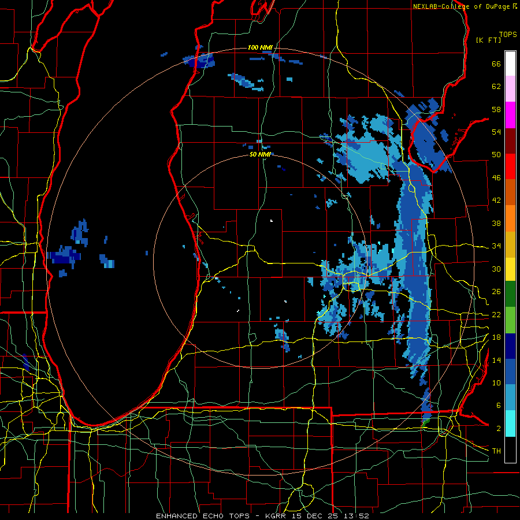Click the legend value 6
This screenshot has height=520, width=520.
coord(498,406)
